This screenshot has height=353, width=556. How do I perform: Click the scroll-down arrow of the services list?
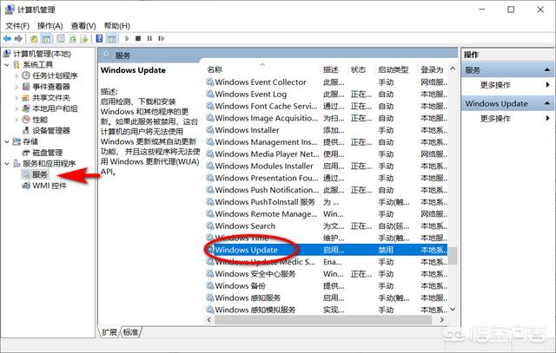(x=453, y=309)
